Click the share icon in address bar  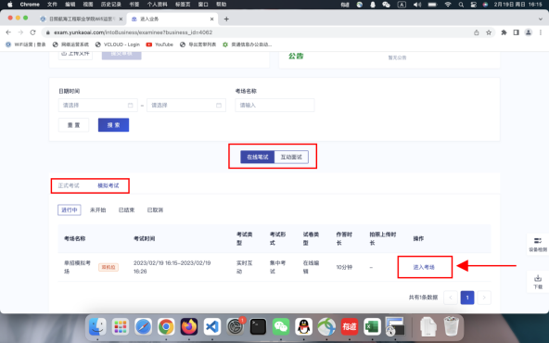click(x=476, y=32)
